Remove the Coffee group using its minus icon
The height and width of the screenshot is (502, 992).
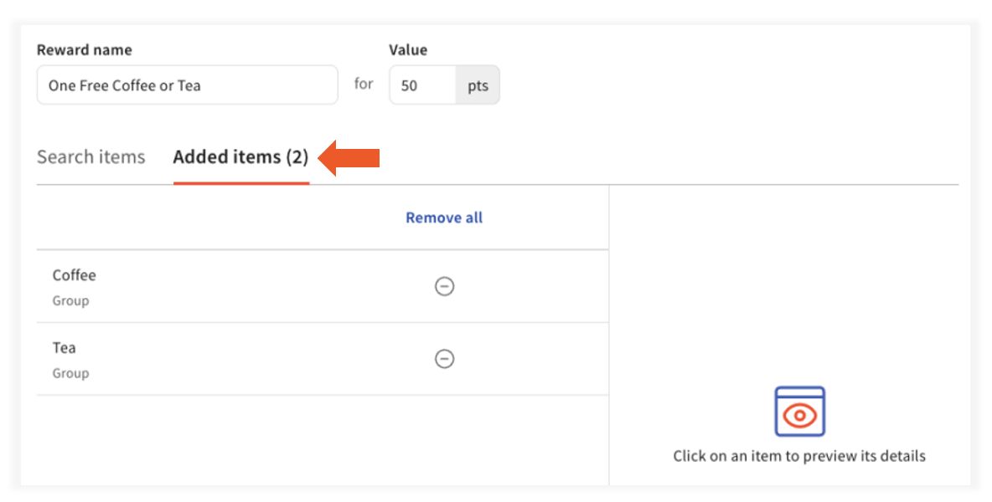pyautogui.click(x=444, y=286)
